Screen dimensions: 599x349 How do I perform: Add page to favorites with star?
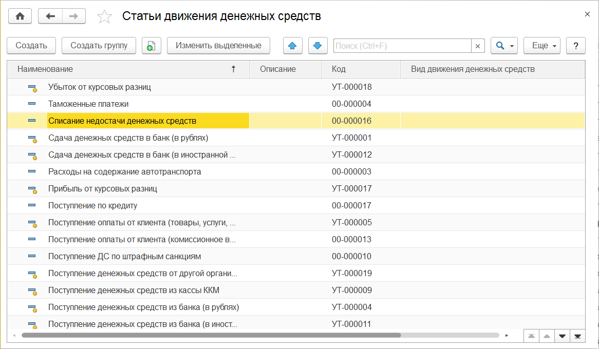coord(104,17)
